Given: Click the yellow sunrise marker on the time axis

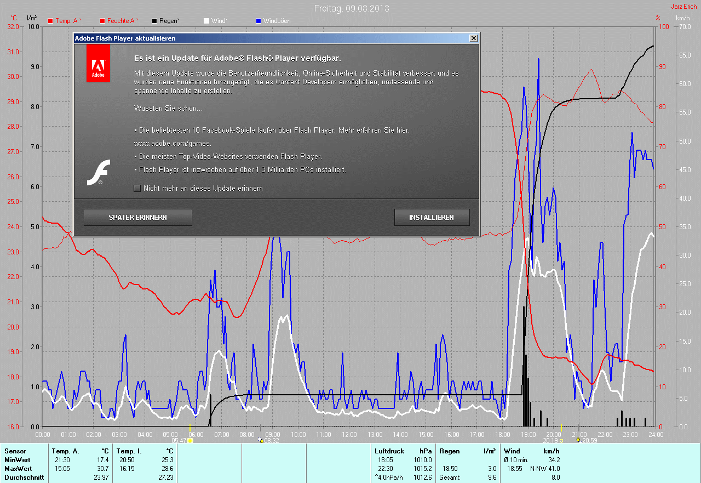Looking at the screenshot, I should point(189,427).
